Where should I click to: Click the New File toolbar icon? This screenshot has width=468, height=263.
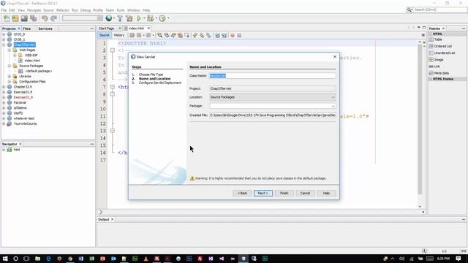click(x=7, y=18)
